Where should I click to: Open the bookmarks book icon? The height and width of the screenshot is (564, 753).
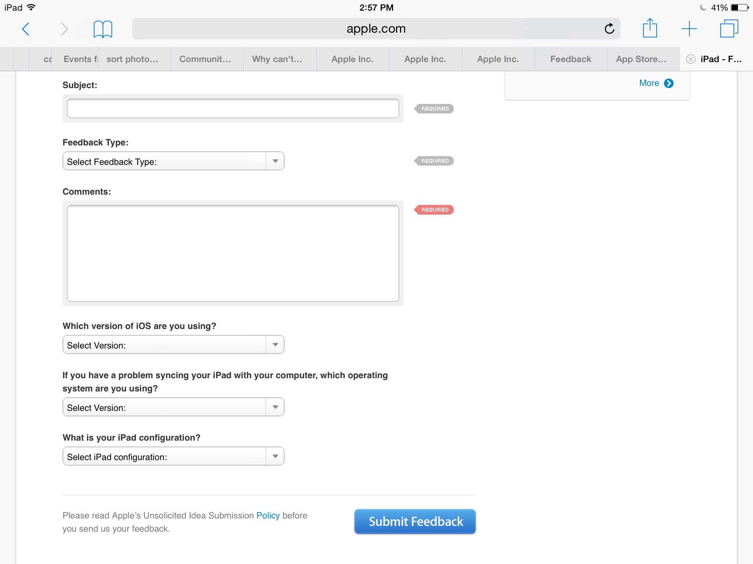(x=103, y=29)
